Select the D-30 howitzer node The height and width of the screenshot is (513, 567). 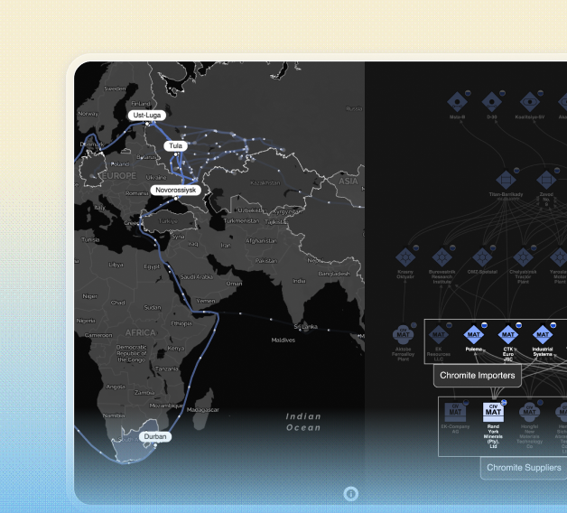pos(491,102)
